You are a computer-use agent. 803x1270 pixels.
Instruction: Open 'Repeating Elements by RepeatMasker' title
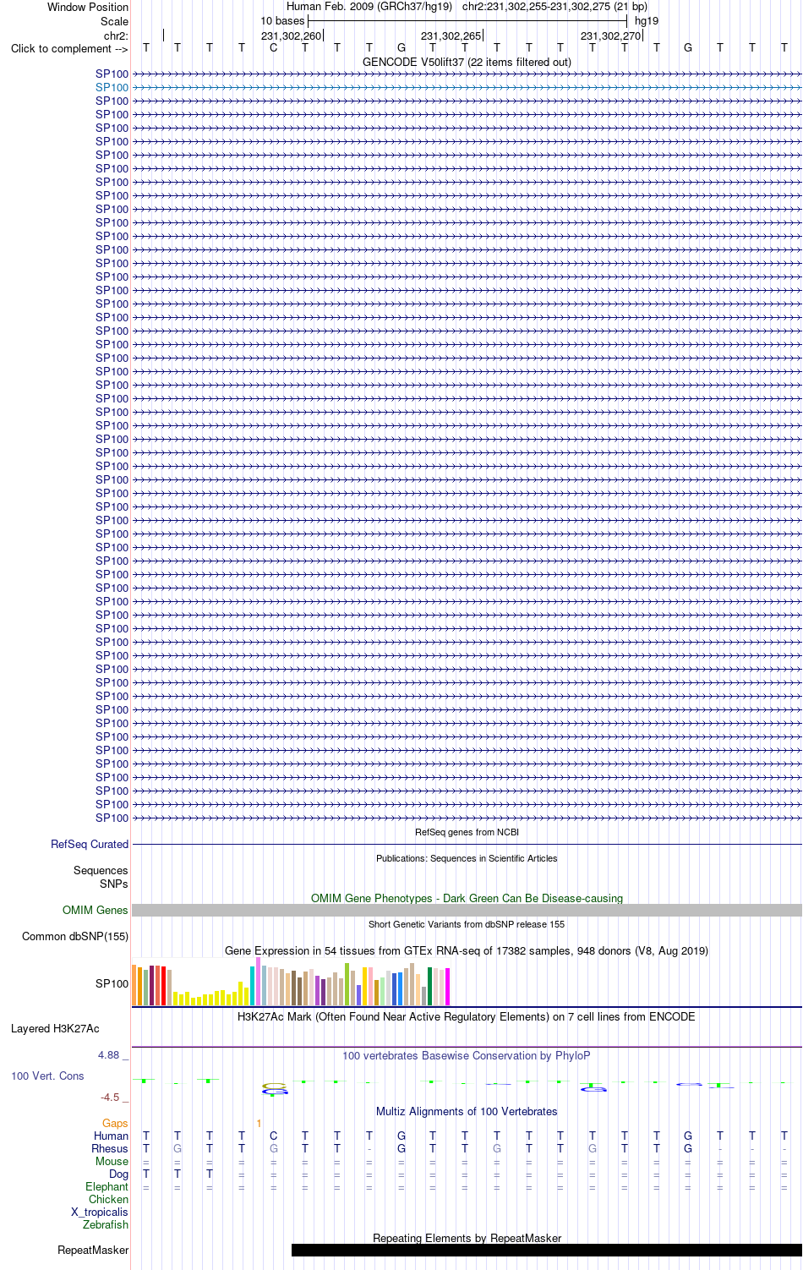467,1238
